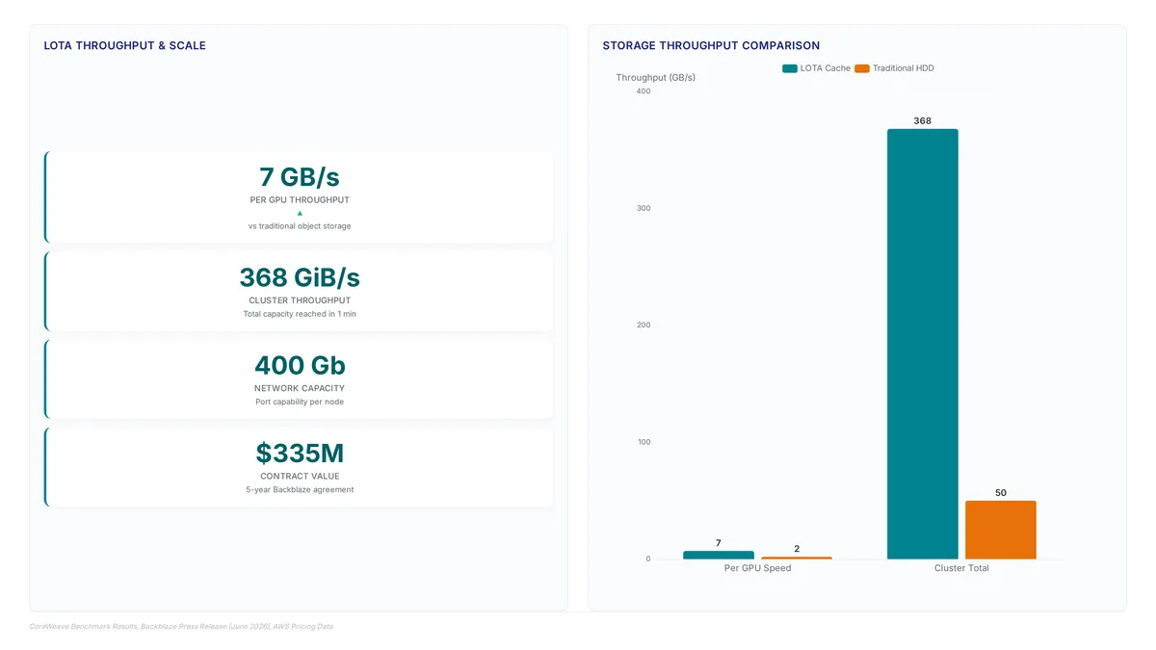Toggle the LOTA Cache legend entry
Image resolution: width=1156 pixels, height=650 pixels.
coord(816,68)
